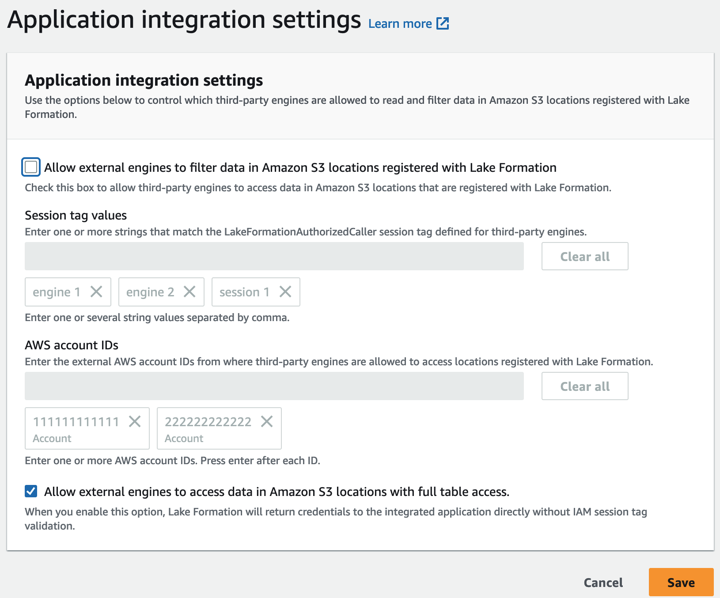Remove the "session 1" session tag
The height and width of the screenshot is (598, 720).
point(286,291)
